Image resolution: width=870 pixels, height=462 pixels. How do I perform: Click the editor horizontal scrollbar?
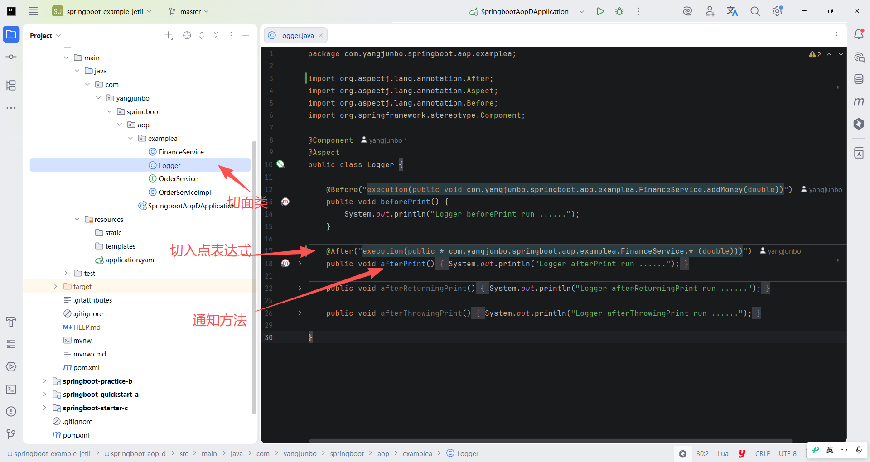pyautogui.click(x=550, y=441)
